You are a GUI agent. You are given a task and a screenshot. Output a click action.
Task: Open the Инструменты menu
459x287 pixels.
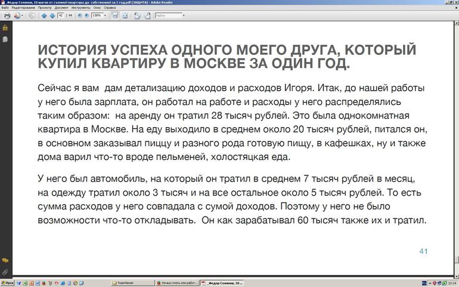(x=80, y=8)
